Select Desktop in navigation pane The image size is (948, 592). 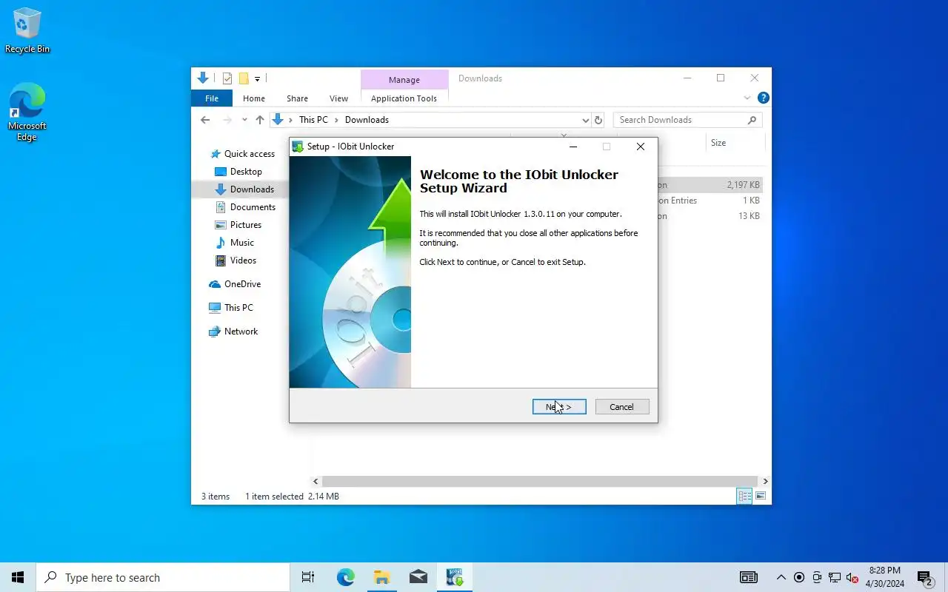click(x=246, y=172)
